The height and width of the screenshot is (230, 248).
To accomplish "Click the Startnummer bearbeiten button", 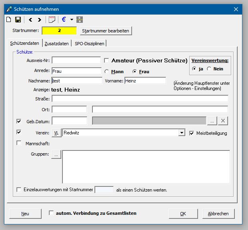I will 106,31.
